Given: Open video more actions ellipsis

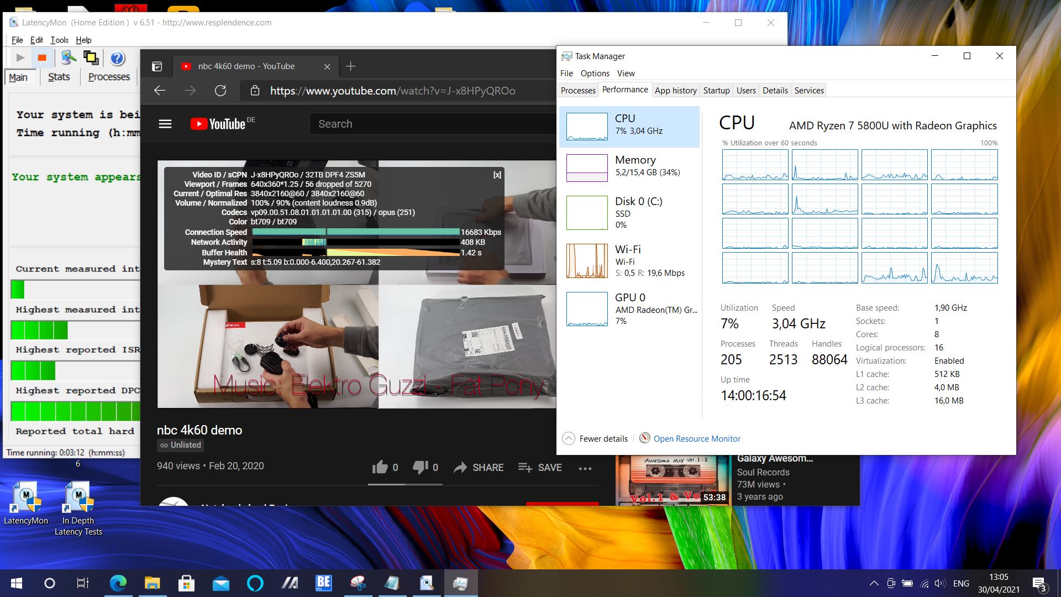Looking at the screenshot, I should coord(585,468).
